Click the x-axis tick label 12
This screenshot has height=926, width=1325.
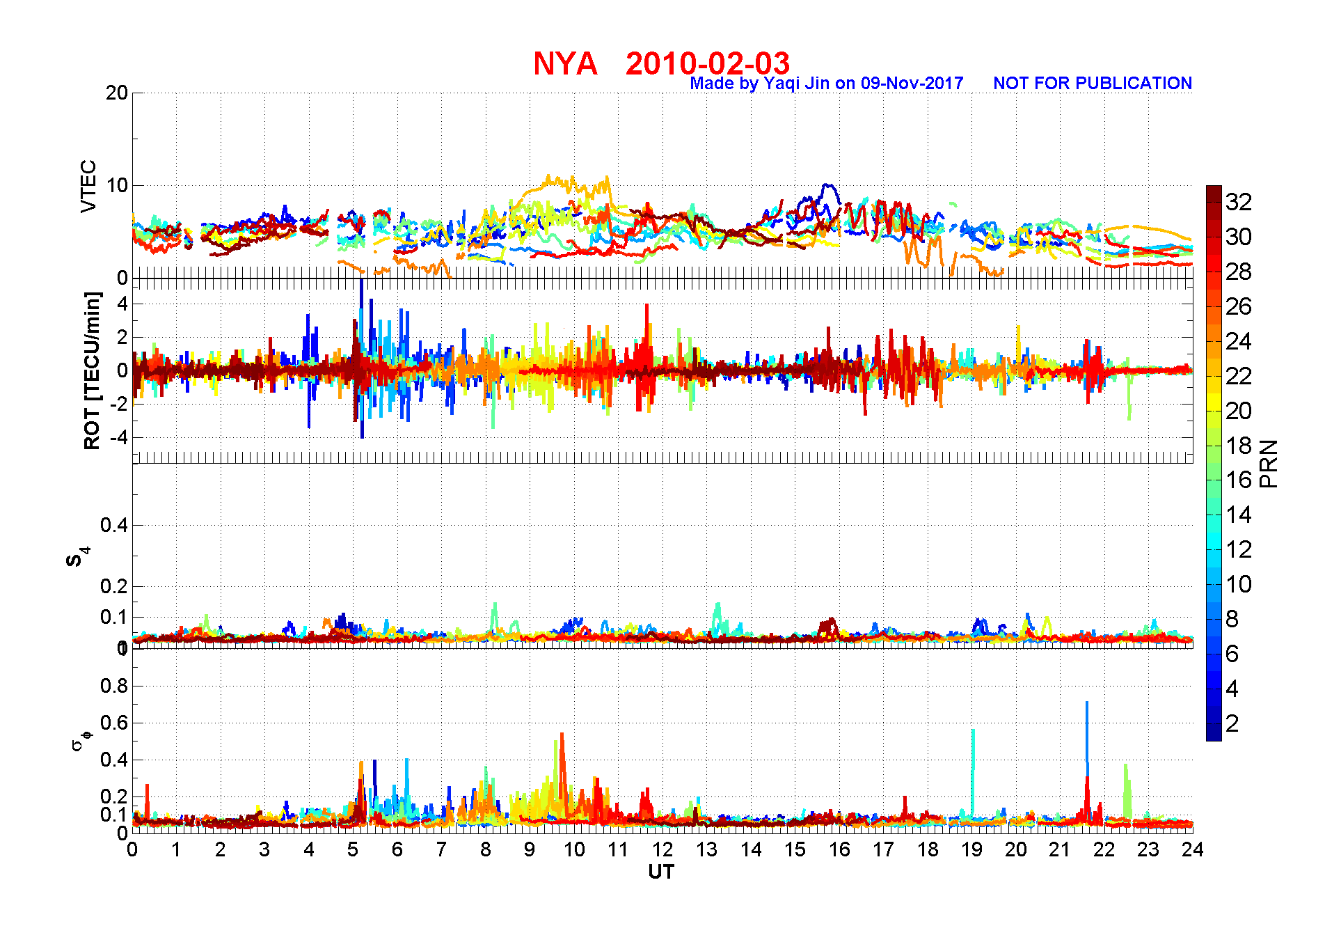click(662, 849)
